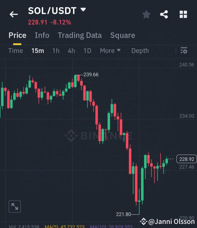197x228 pixels.
Task: Toggle the 4h timeframe
Action: coord(71,51)
